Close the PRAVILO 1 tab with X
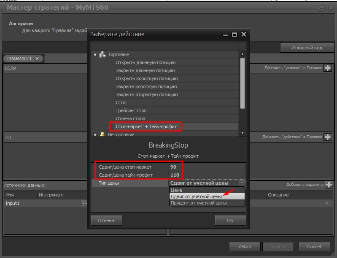Screen dimensions: 337x258 coord(37,59)
